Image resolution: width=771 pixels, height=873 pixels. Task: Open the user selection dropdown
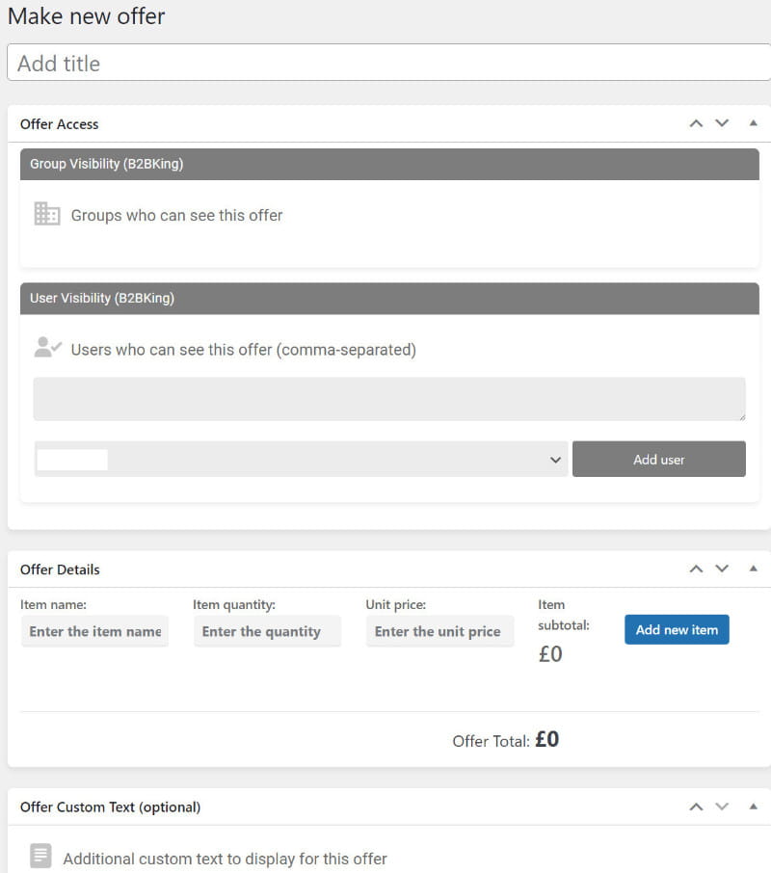[300, 460]
